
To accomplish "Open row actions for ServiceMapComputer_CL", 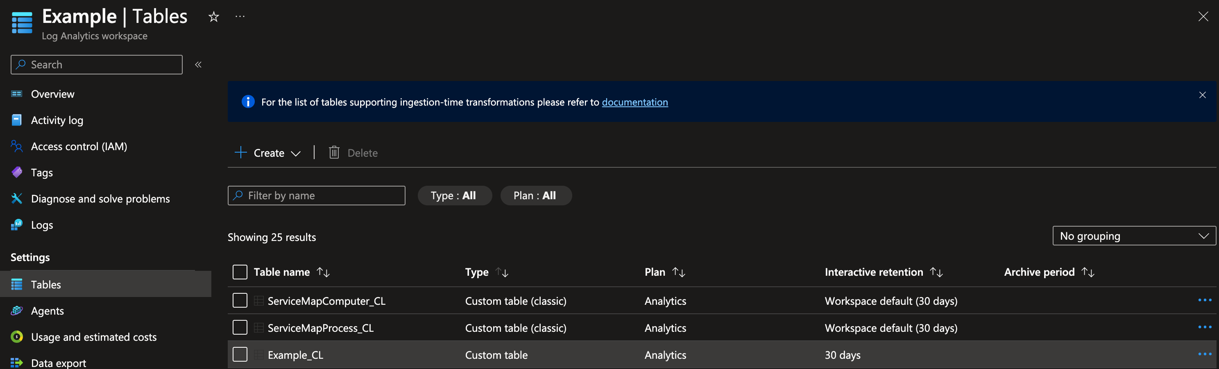I will point(1204,301).
